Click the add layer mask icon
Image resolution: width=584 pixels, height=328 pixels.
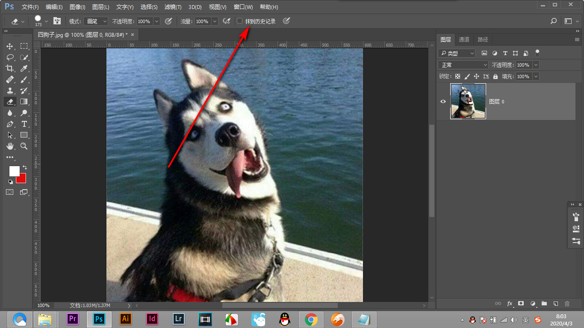tap(521, 304)
